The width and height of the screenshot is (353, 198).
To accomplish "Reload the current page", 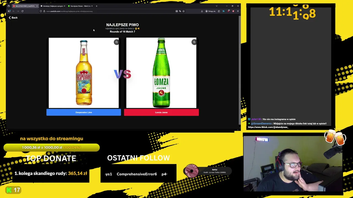I will (22, 11).
